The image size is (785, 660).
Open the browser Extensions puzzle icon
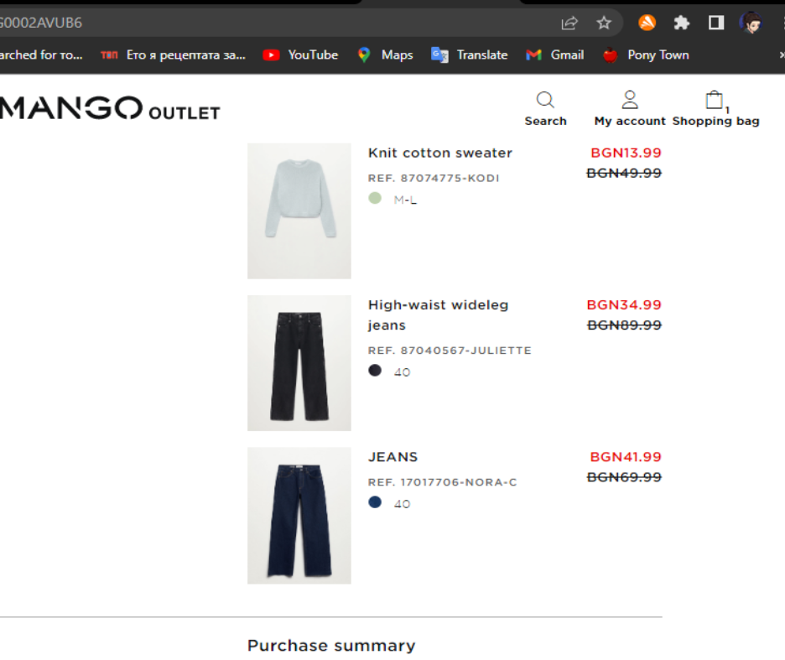681,23
